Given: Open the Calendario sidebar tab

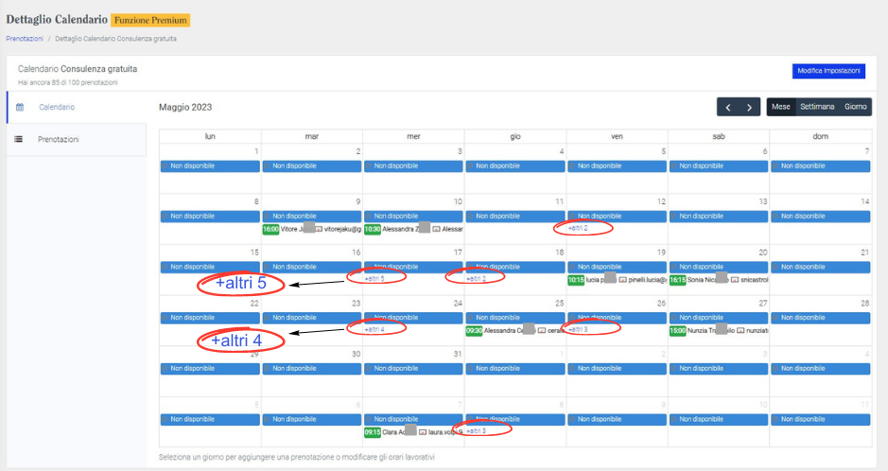Looking at the screenshot, I should (57, 108).
